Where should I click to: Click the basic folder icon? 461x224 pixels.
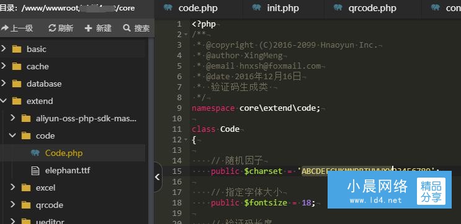click(x=17, y=49)
